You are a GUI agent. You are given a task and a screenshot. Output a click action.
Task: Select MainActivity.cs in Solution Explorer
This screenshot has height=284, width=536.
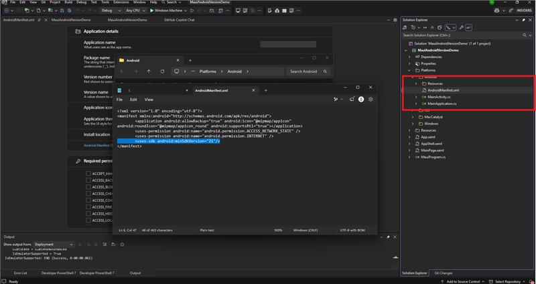[439, 97]
